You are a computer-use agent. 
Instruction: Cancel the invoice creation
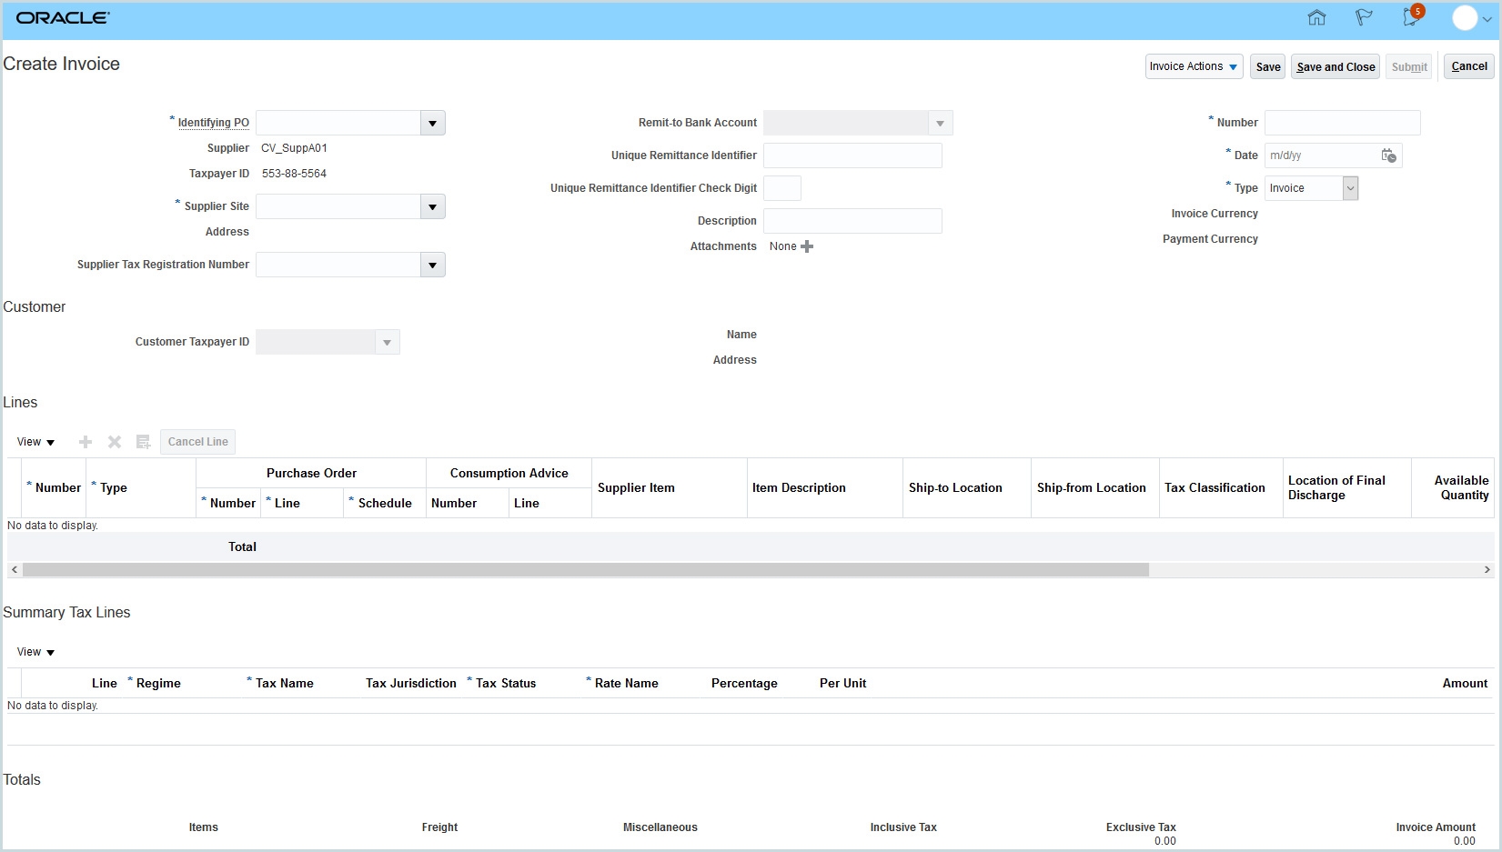1468,66
